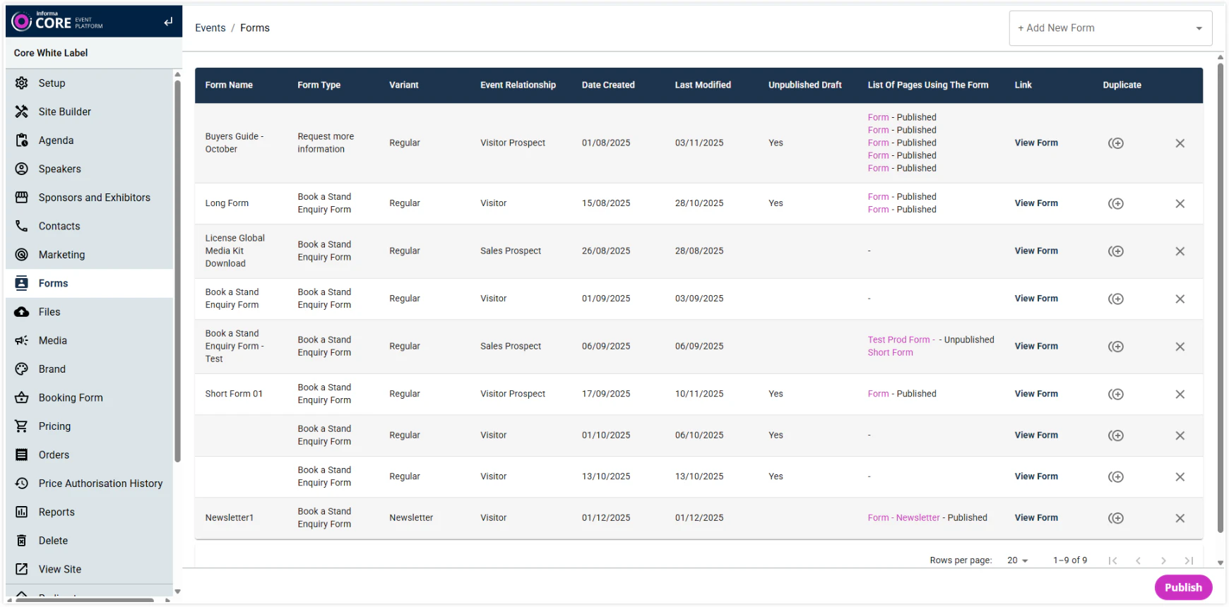Click the duplicate icon for Long Form
Screen dimensions: 1229x607
click(x=1115, y=203)
